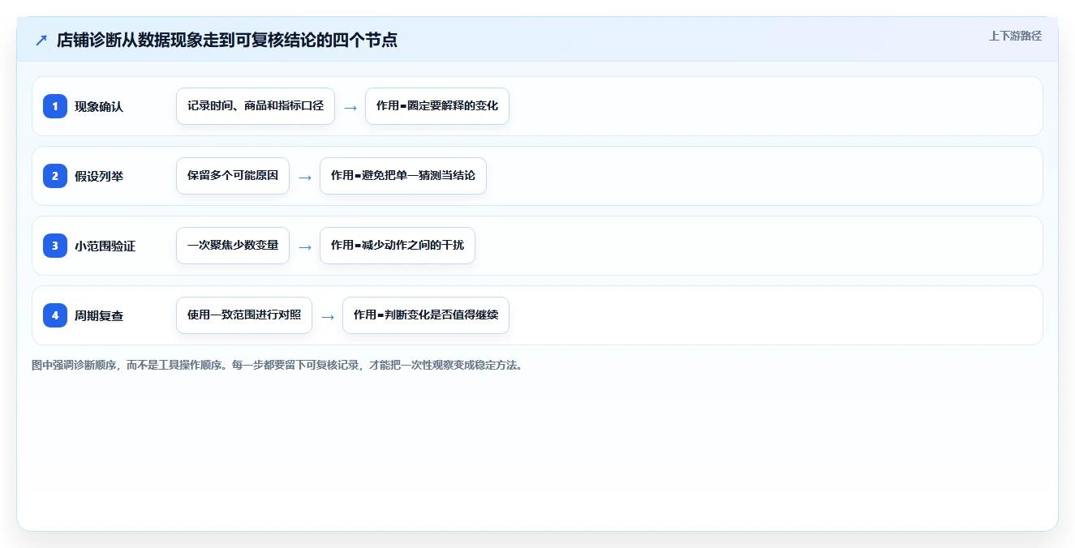1075x548 pixels.
Task: Click the 记录时间、商品和指标口径 box
Action: pos(256,106)
